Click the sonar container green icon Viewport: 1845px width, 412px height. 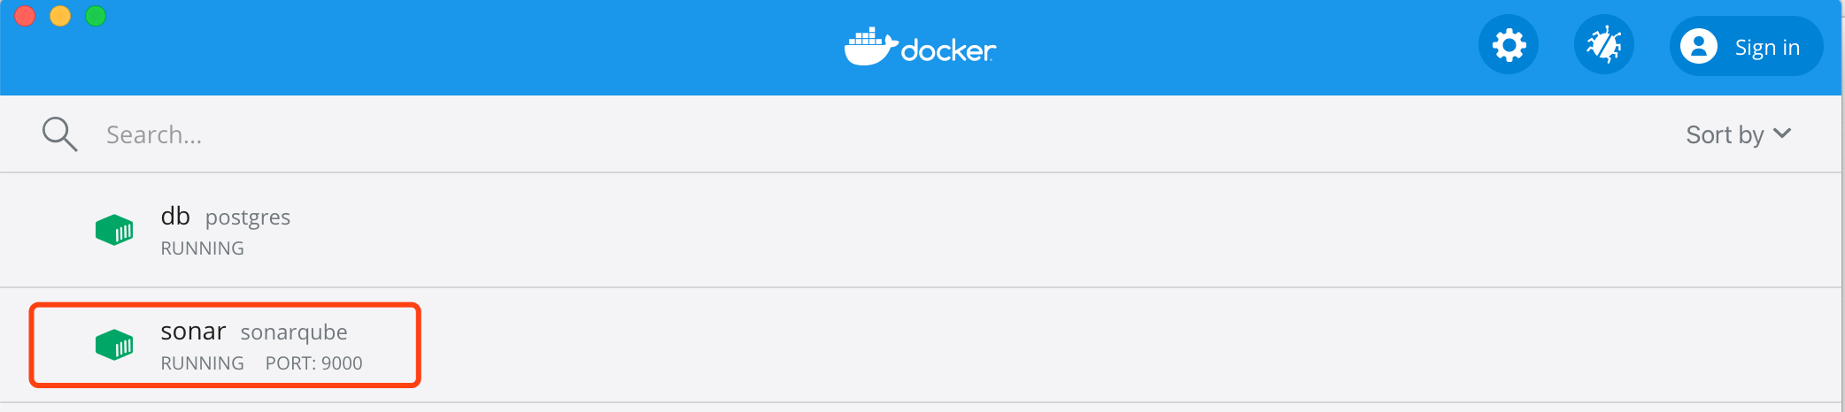114,345
